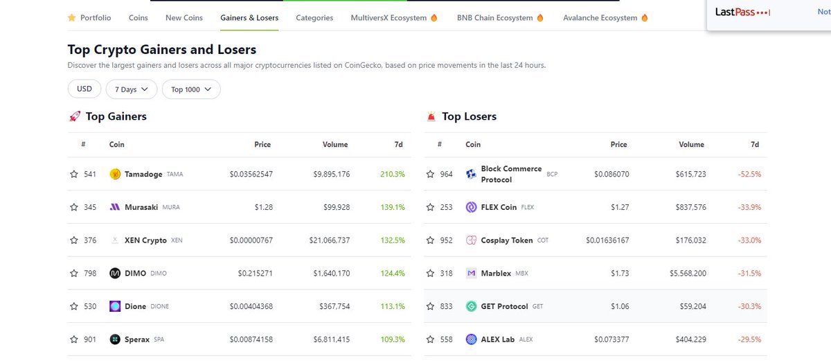Click the $21,066,737 volume cell
This screenshot has height=363, width=831.
click(330, 240)
